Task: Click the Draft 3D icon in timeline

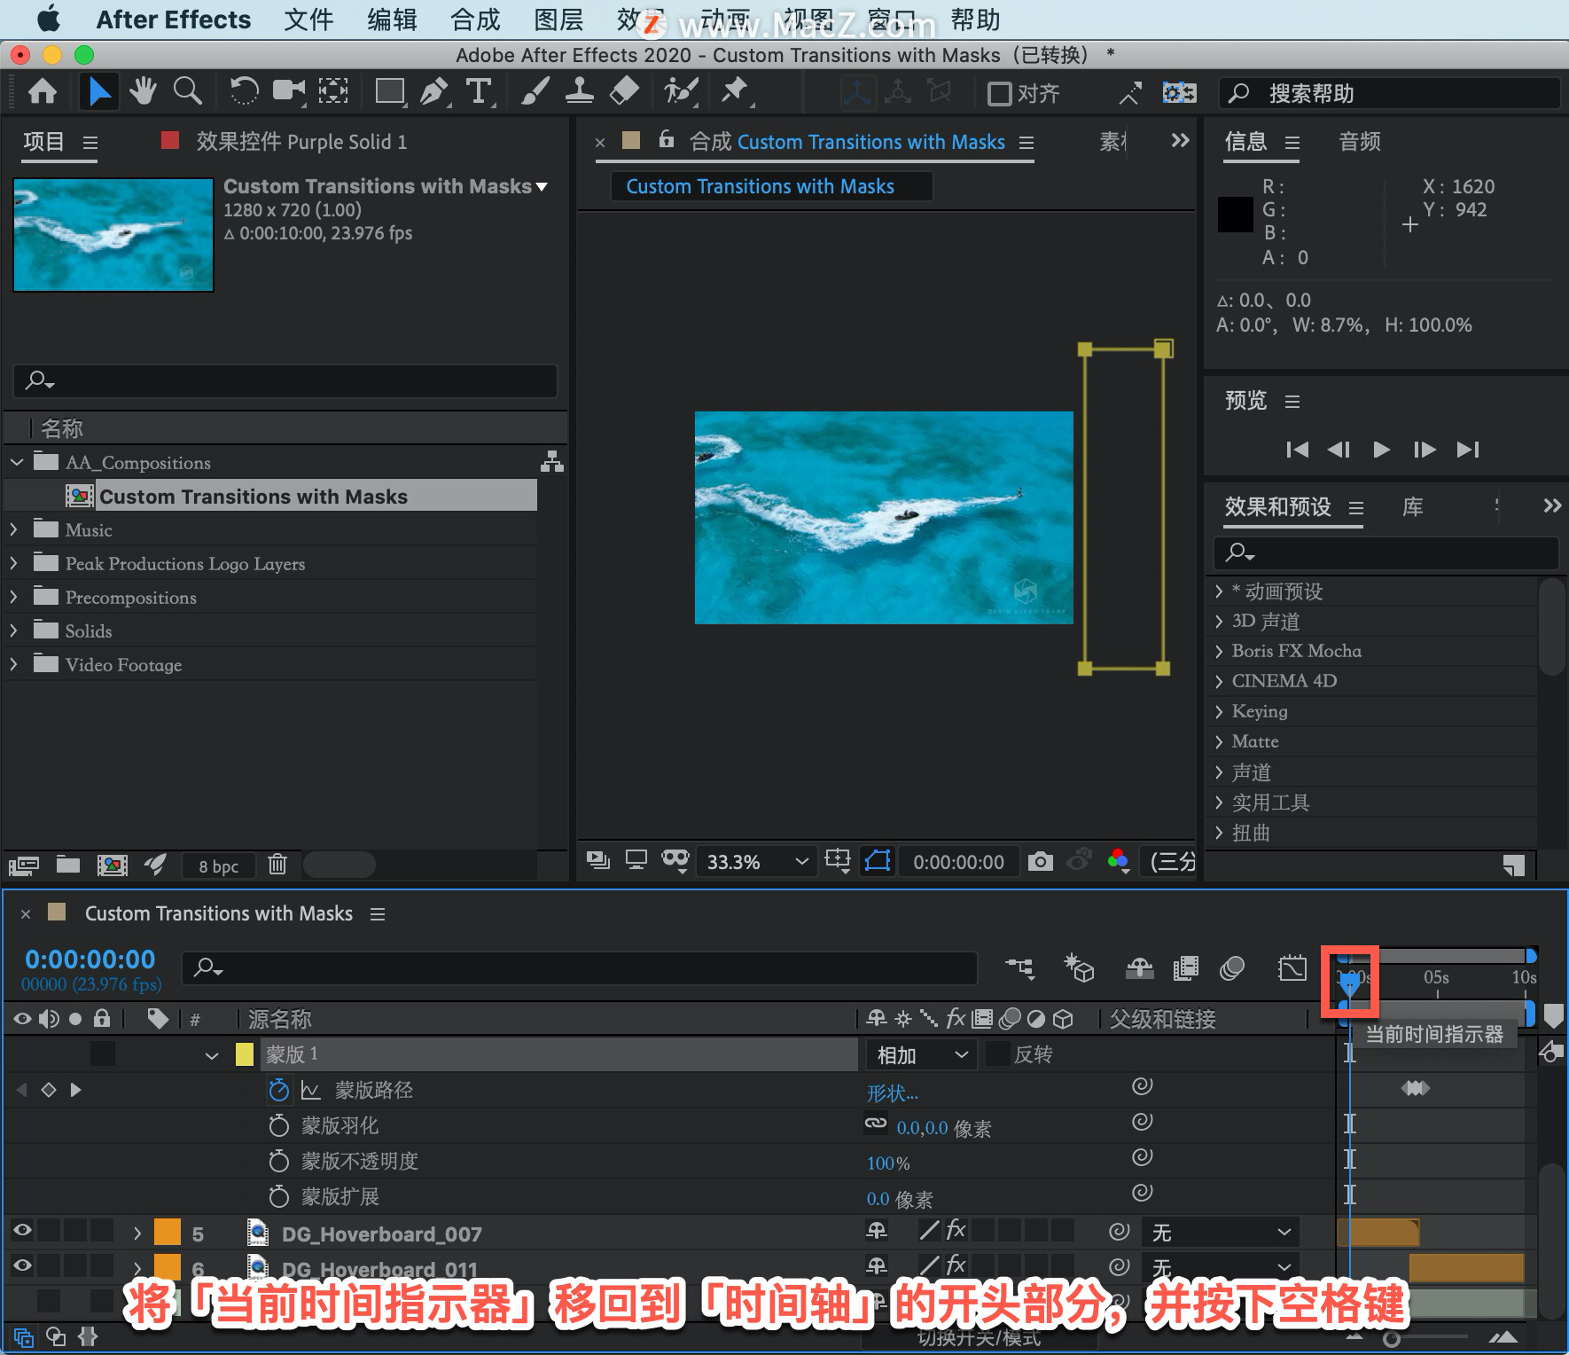Action: 1079,968
